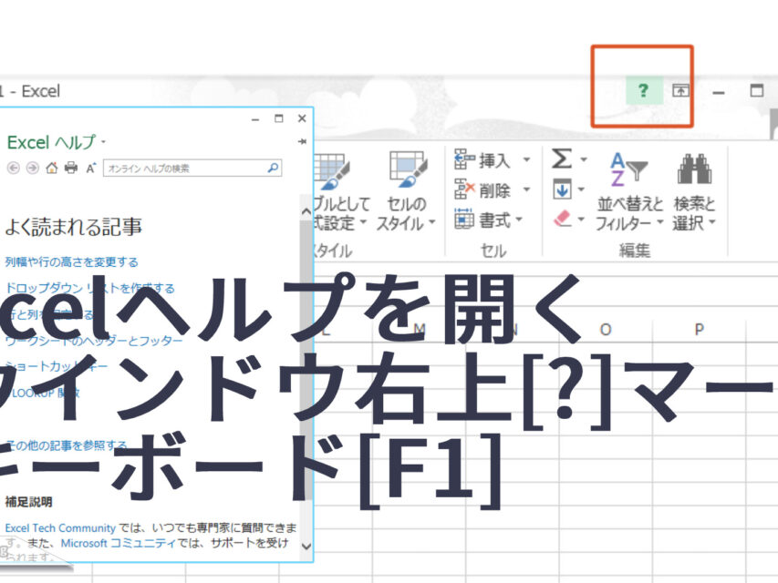Minimize the Excel Help window
The height and width of the screenshot is (583, 778).
[255, 119]
